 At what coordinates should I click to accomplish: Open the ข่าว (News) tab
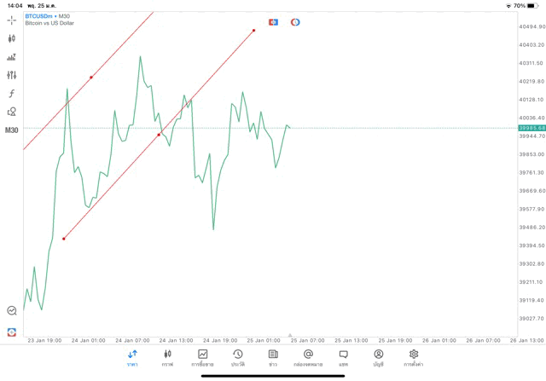coord(273,357)
